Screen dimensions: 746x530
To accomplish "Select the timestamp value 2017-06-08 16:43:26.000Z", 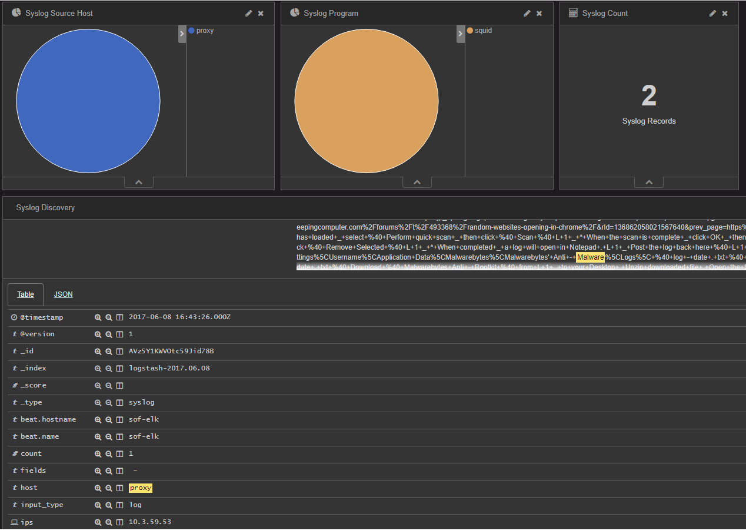I will pyautogui.click(x=179, y=317).
